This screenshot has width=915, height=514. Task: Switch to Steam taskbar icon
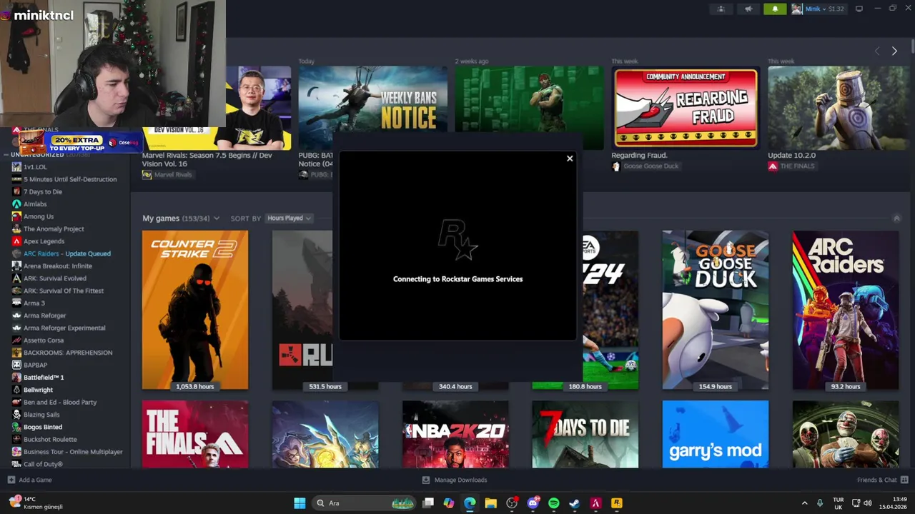pos(575,503)
